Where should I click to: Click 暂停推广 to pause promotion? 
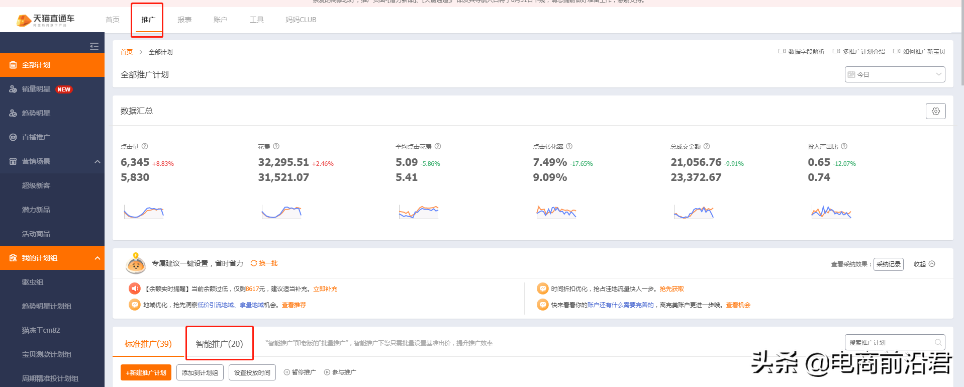pos(300,372)
